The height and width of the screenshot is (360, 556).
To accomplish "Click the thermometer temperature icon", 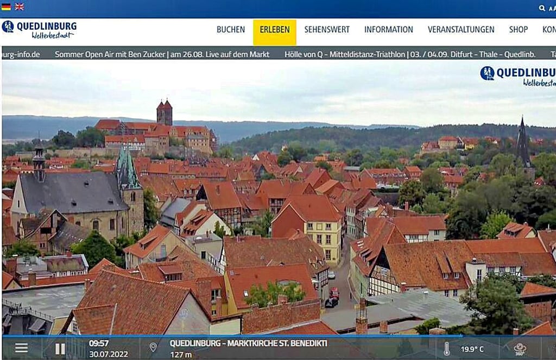I will point(446,349).
